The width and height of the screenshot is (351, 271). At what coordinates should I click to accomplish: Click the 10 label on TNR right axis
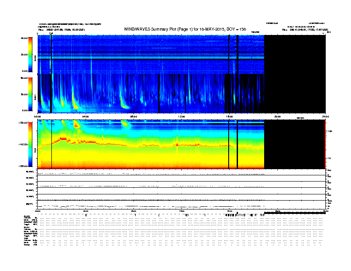coord(329,159)
